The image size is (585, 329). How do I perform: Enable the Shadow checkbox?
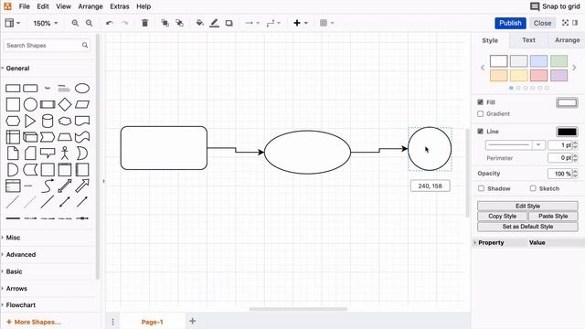[482, 188]
